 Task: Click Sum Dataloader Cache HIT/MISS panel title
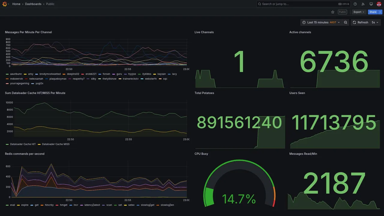click(35, 93)
